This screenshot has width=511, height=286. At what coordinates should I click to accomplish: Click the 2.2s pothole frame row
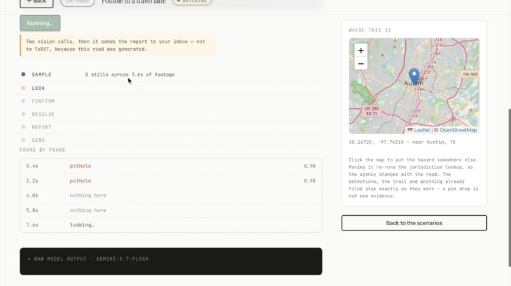tap(171, 181)
